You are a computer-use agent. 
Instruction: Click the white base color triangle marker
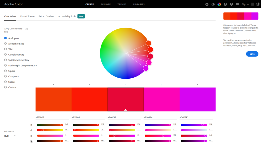[125, 110]
